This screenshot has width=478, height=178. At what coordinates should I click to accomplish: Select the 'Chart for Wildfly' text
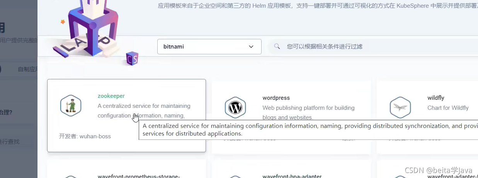pyautogui.click(x=448, y=108)
